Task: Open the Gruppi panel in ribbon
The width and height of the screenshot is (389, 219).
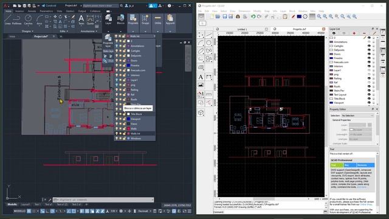Action: tap(145, 19)
